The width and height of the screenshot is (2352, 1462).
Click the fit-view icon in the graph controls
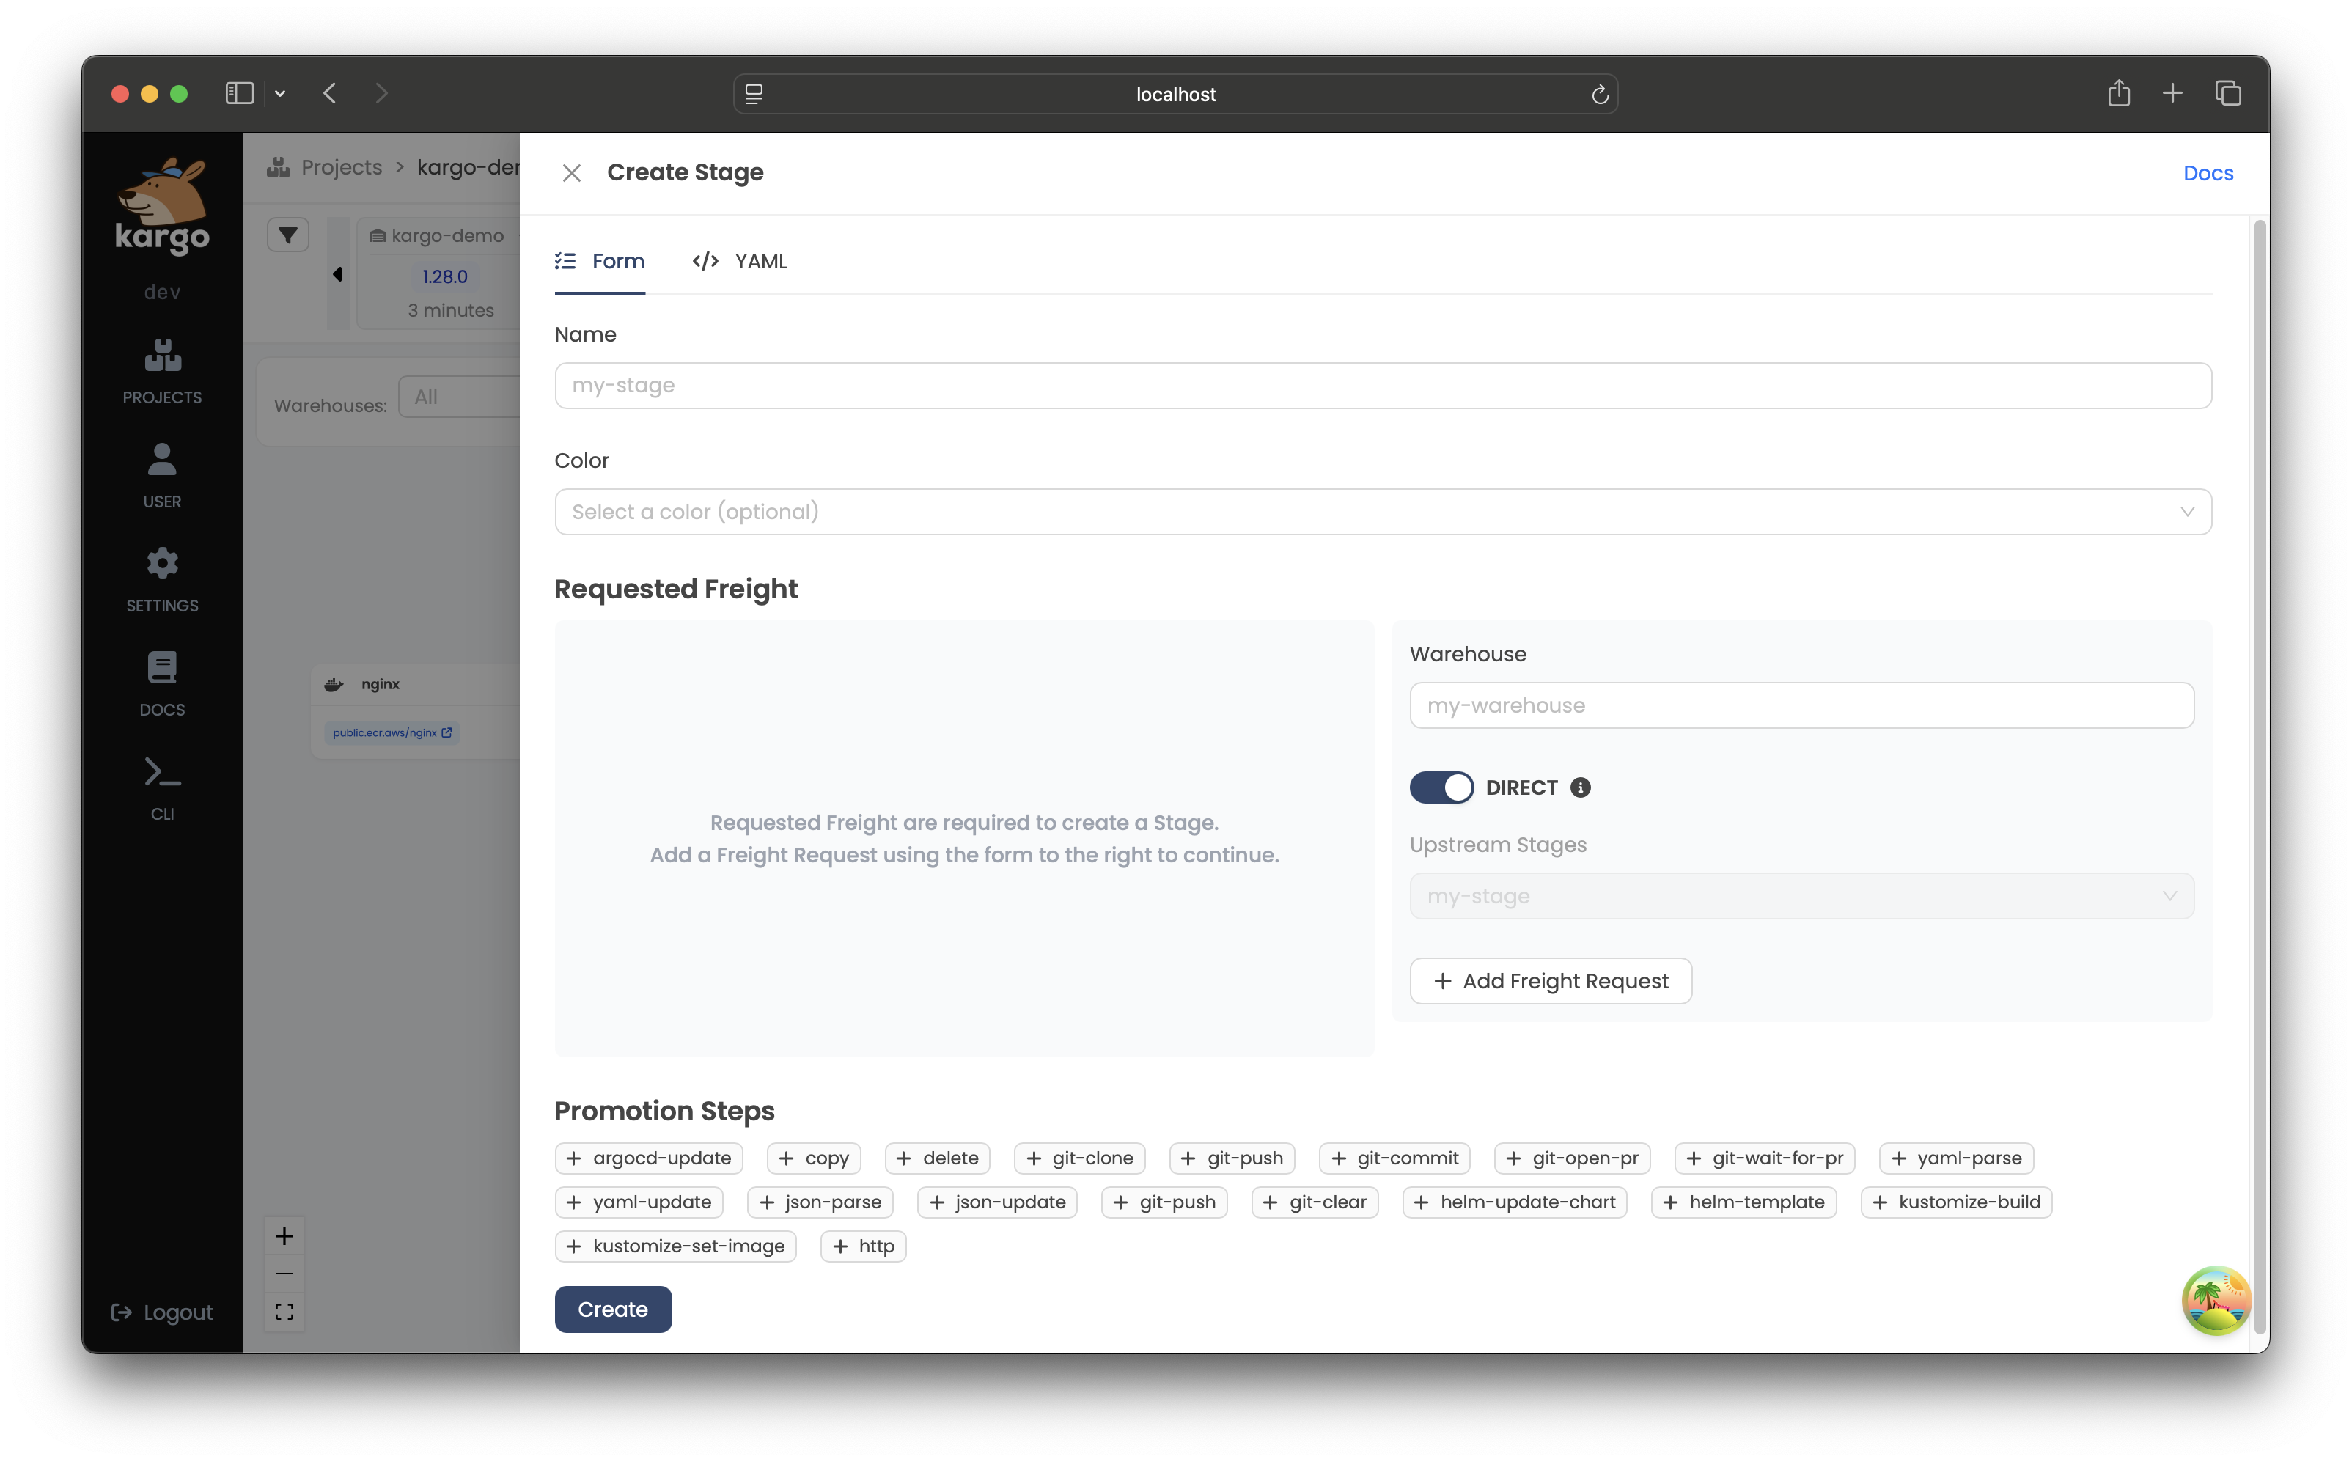click(284, 1312)
